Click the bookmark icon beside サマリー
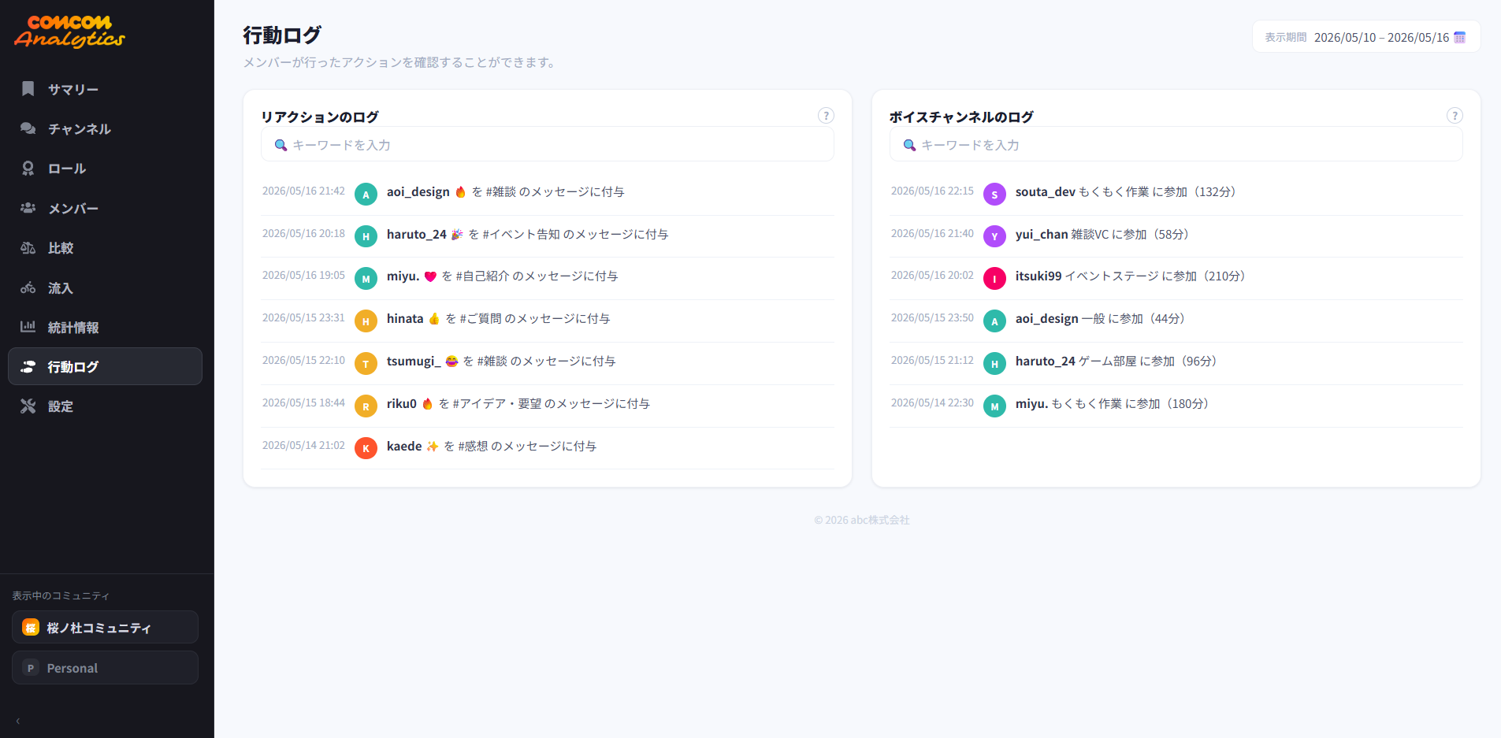The width and height of the screenshot is (1501, 738). (28, 89)
